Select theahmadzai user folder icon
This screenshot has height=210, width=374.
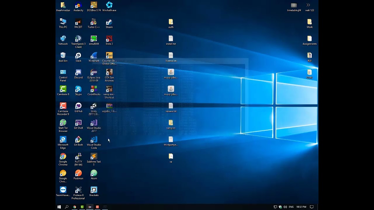(63, 7)
